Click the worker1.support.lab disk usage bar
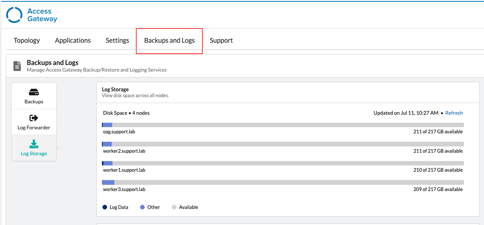The image size is (484, 225). pos(282,163)
